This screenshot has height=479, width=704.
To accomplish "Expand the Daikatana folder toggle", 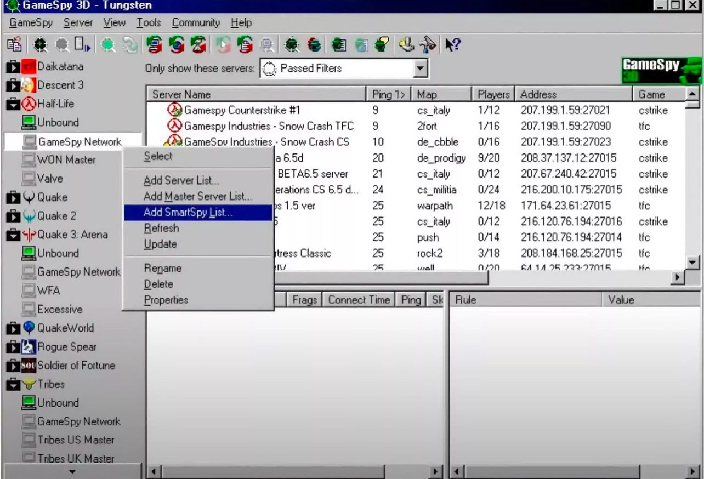I will pyautogui.click(x=13, y=67).
